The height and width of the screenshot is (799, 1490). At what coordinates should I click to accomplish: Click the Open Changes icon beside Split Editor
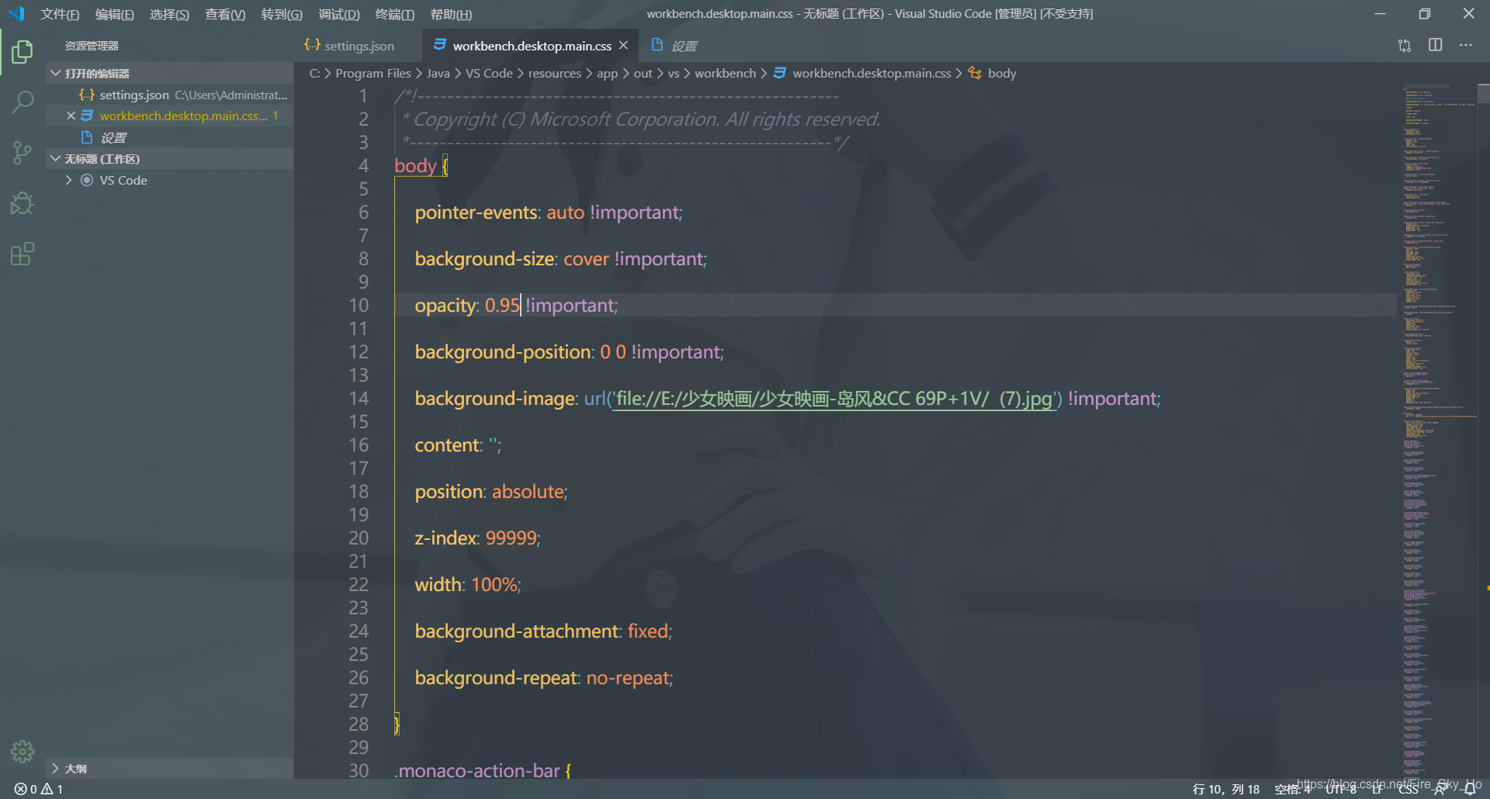(1404, 45)
